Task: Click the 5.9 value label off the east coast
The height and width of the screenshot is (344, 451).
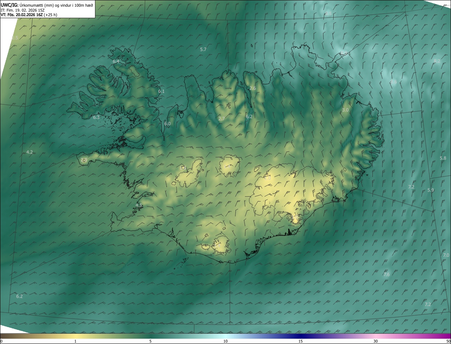Action: (x=431, y=190)
